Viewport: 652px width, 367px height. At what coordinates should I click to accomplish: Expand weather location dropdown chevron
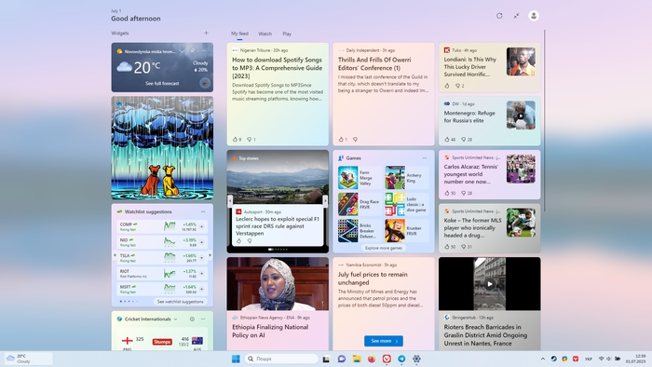[x=182, y=51]
